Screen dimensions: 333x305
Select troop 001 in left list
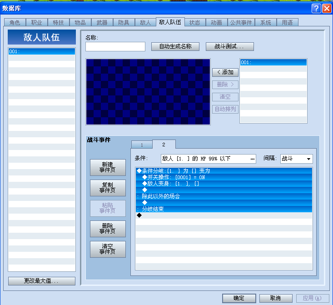(42, 51)
